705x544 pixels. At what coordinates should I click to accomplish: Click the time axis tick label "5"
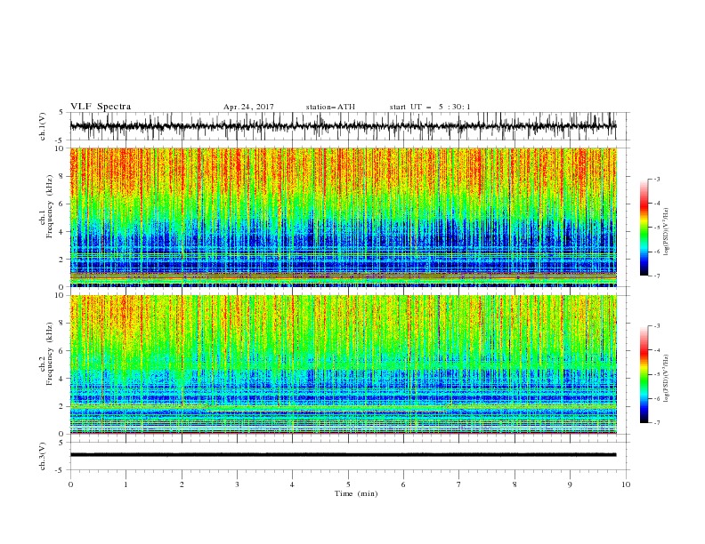[x=348, y=484]
